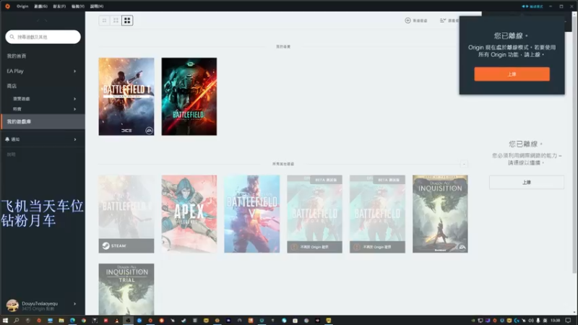The width and height of the screenshot is (578, 325).
Task: Open Windows taskbar search
Action: point(16,321)
